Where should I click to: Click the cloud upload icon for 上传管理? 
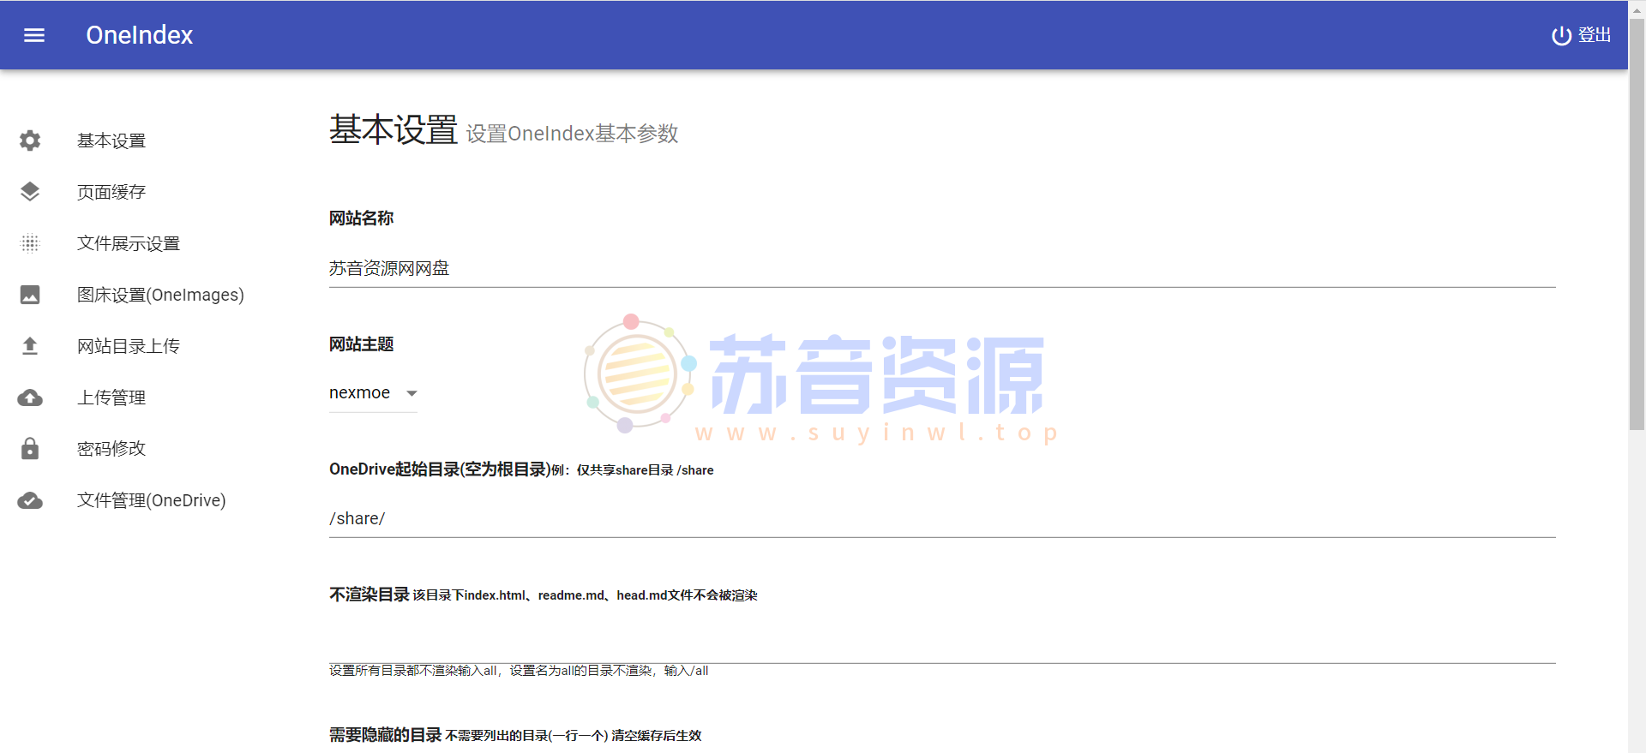coord(30,397)
